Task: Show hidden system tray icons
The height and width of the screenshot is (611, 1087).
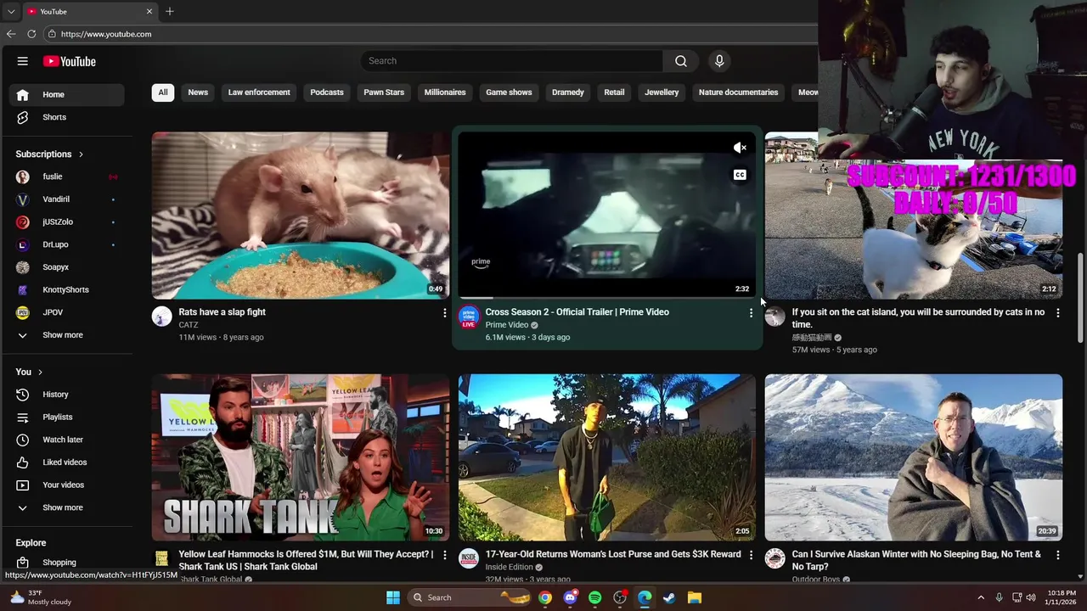Action: click(x=981, y=597)
